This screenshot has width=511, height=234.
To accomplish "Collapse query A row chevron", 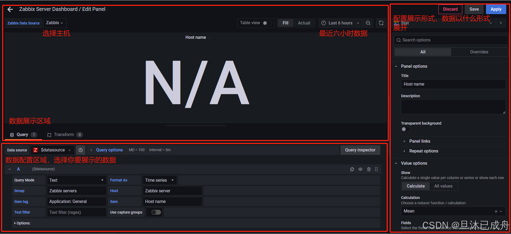I will (x=10, y=169).
